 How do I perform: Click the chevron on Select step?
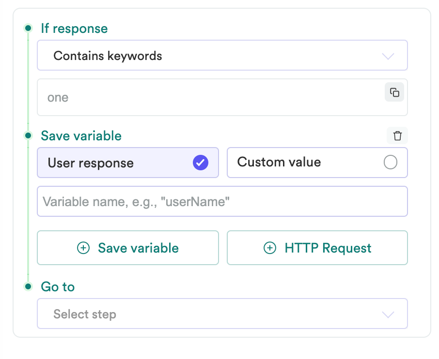[388, 314]
